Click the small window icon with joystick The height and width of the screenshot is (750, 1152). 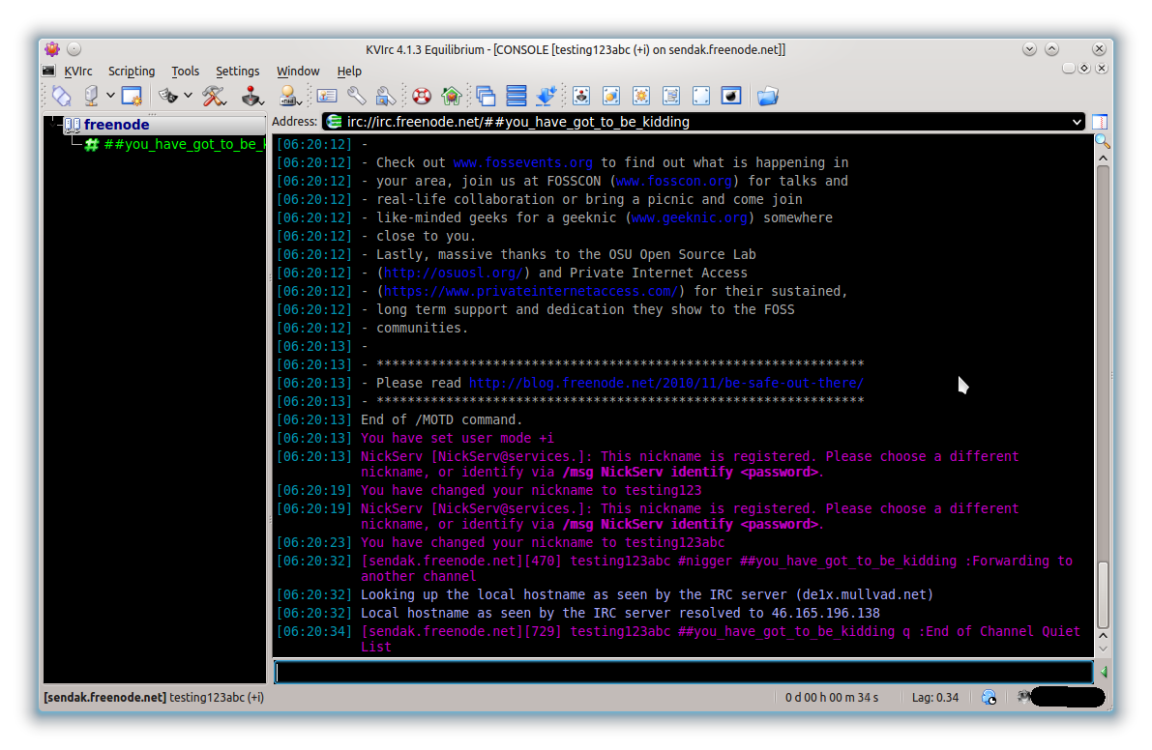pos(581,96)
